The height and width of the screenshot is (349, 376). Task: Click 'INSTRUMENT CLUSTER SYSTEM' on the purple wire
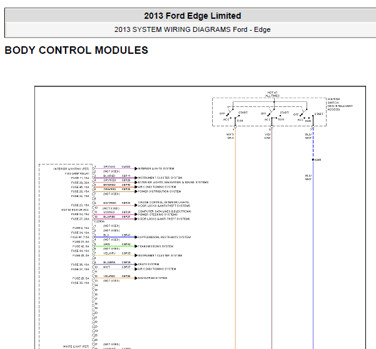(160, 178)
